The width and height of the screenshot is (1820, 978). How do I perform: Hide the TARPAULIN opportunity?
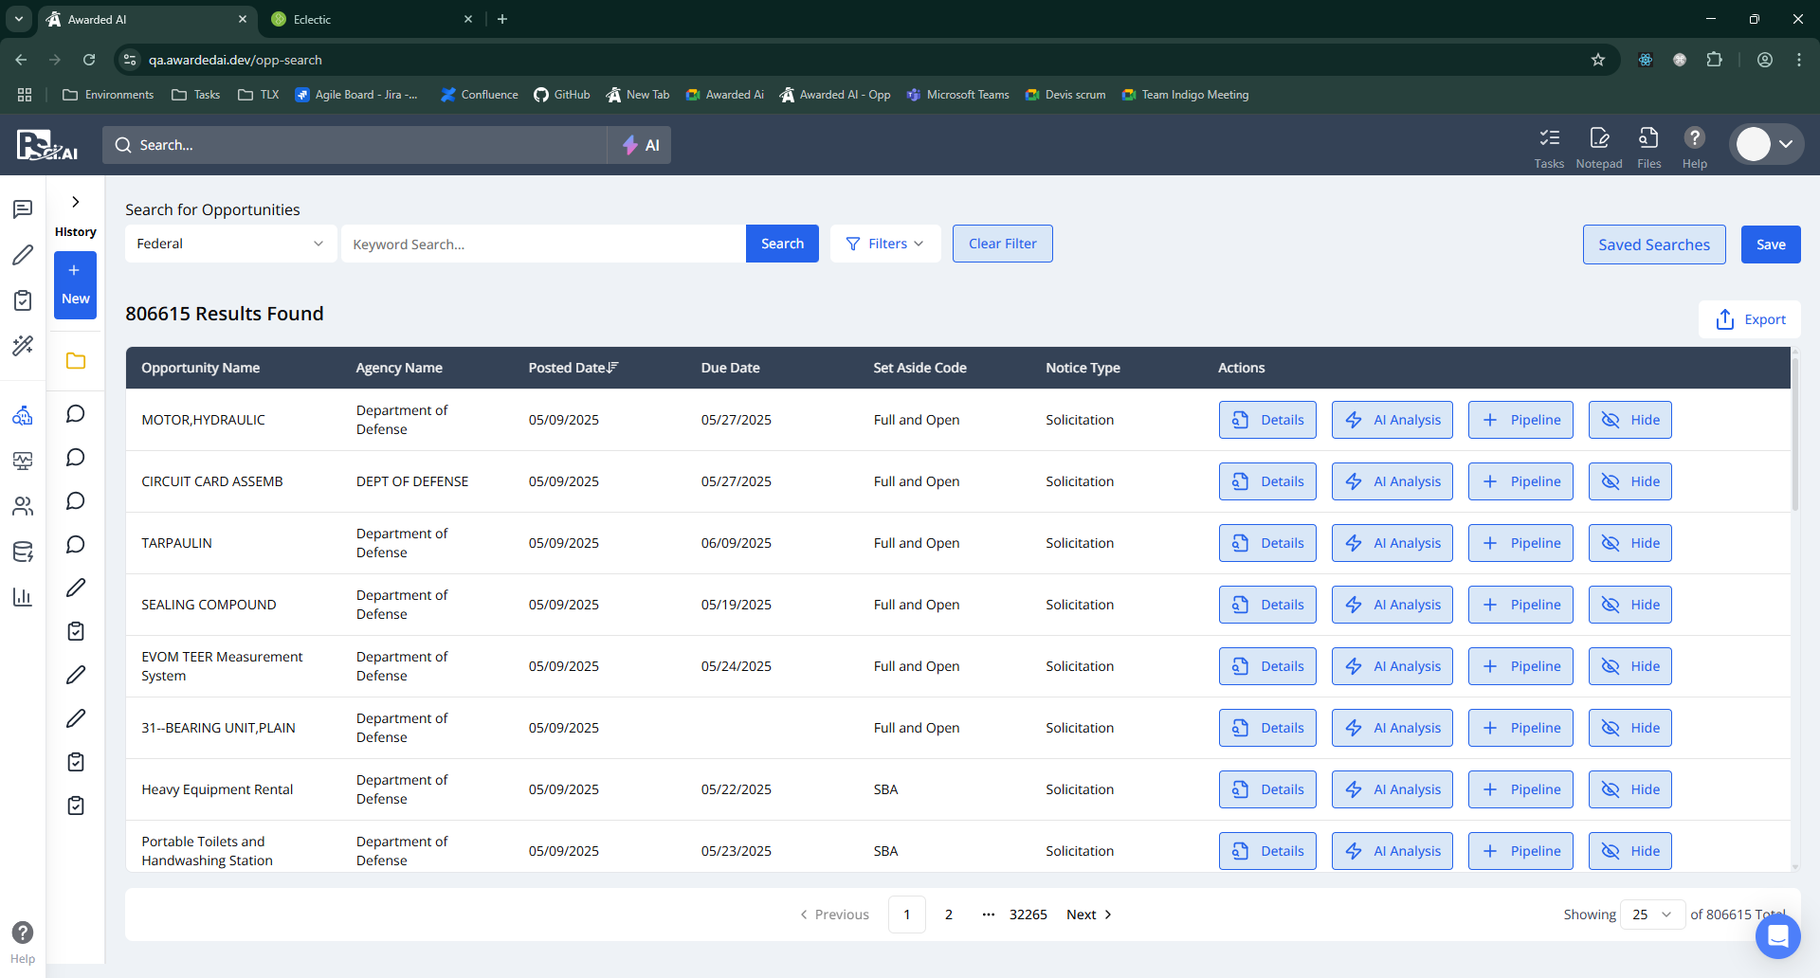1629,543
